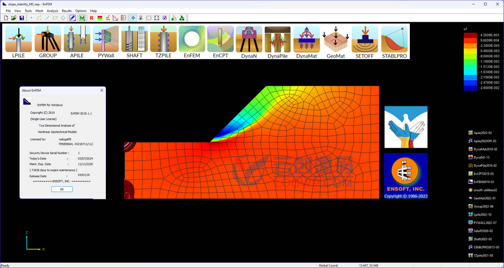Screen dimensions: 504x268
Task: Click the green M mesh toolbar icon
Action: pos(82,18)
